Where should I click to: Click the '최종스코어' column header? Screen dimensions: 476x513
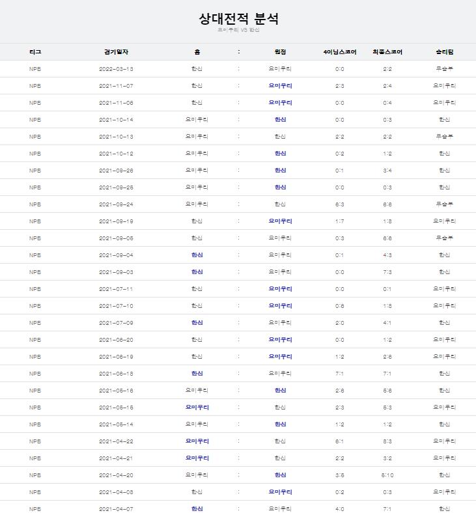pyautogui.click(x=387, y=52)
